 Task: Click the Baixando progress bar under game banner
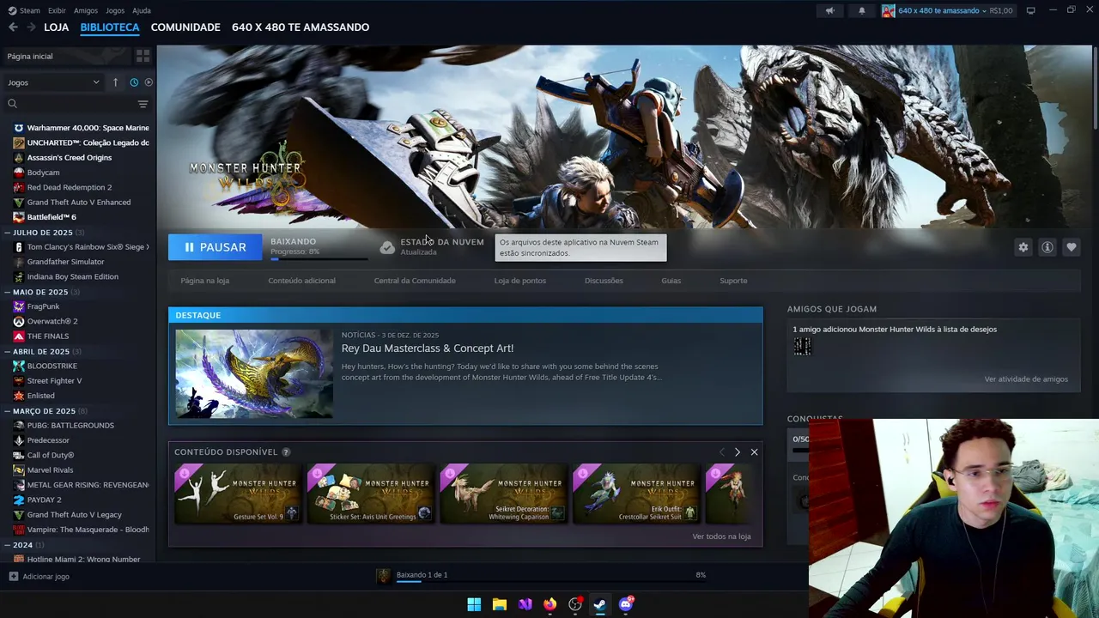(320, 257)
